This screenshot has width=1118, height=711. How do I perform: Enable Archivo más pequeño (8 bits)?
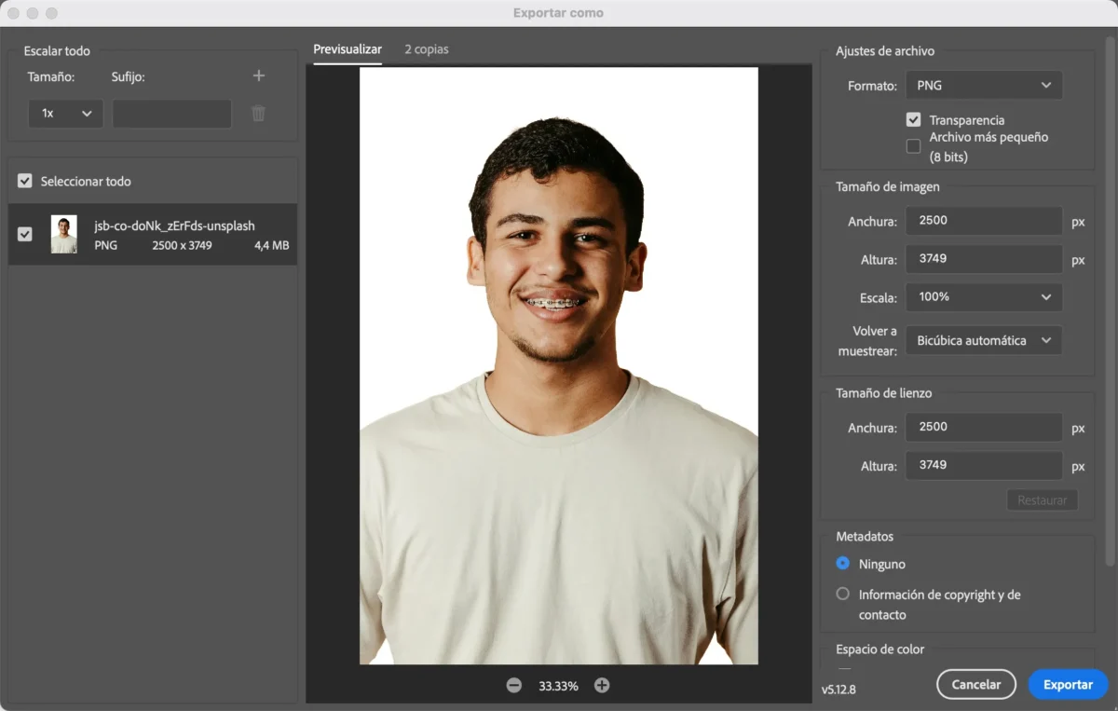[914, 146]
